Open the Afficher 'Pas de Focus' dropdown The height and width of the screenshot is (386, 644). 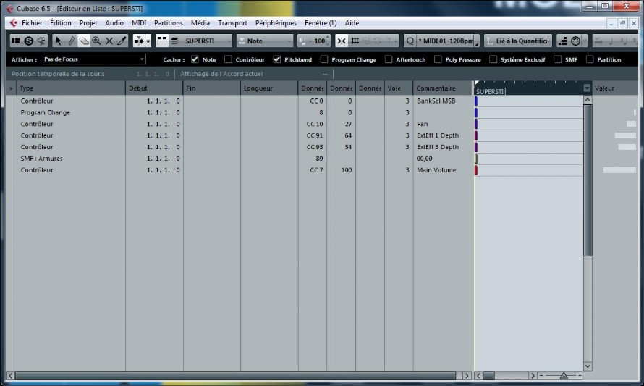(x=94, y=59)
